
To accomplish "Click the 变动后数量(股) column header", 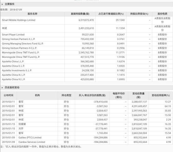I will point(138,95).
